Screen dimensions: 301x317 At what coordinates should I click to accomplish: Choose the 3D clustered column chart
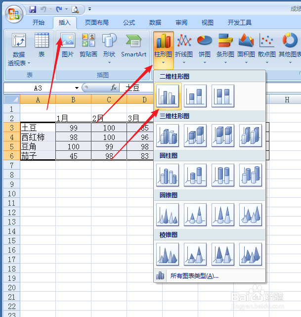(x=168, y=136)
